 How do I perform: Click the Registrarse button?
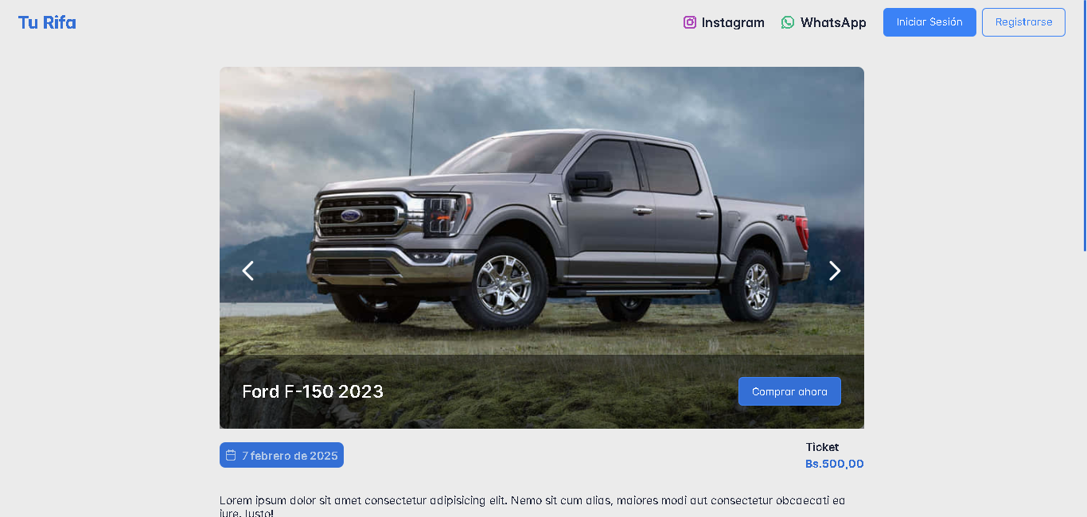coord(1023,22)
